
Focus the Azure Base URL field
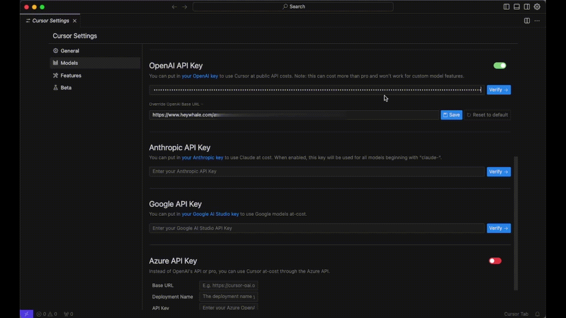coord(229,285)
